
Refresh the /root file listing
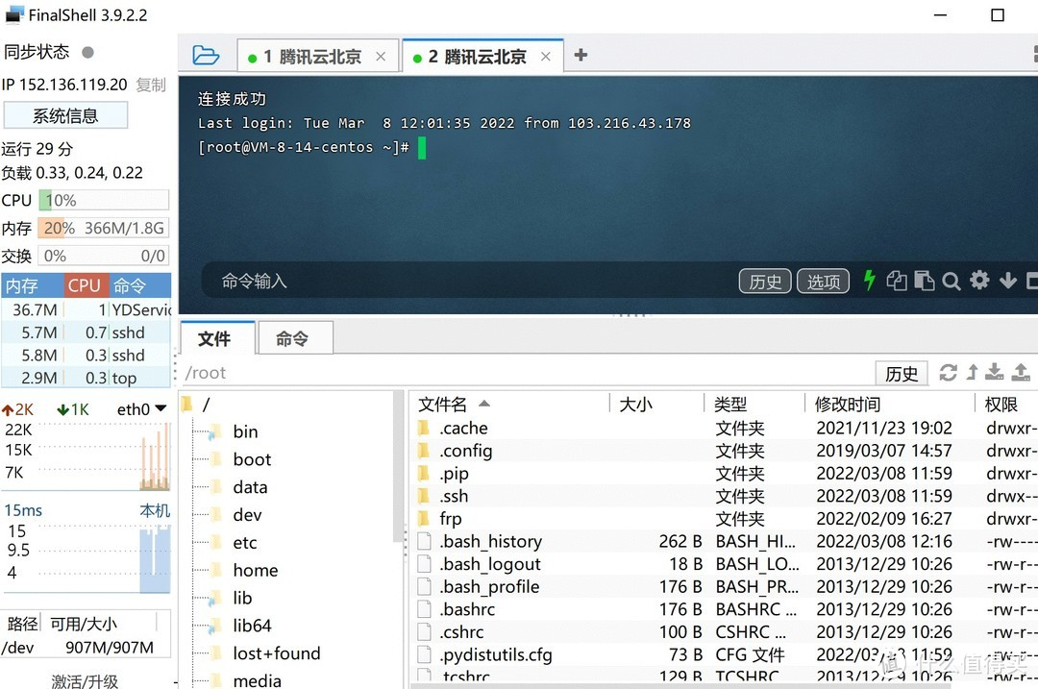(x=948, y=373)
